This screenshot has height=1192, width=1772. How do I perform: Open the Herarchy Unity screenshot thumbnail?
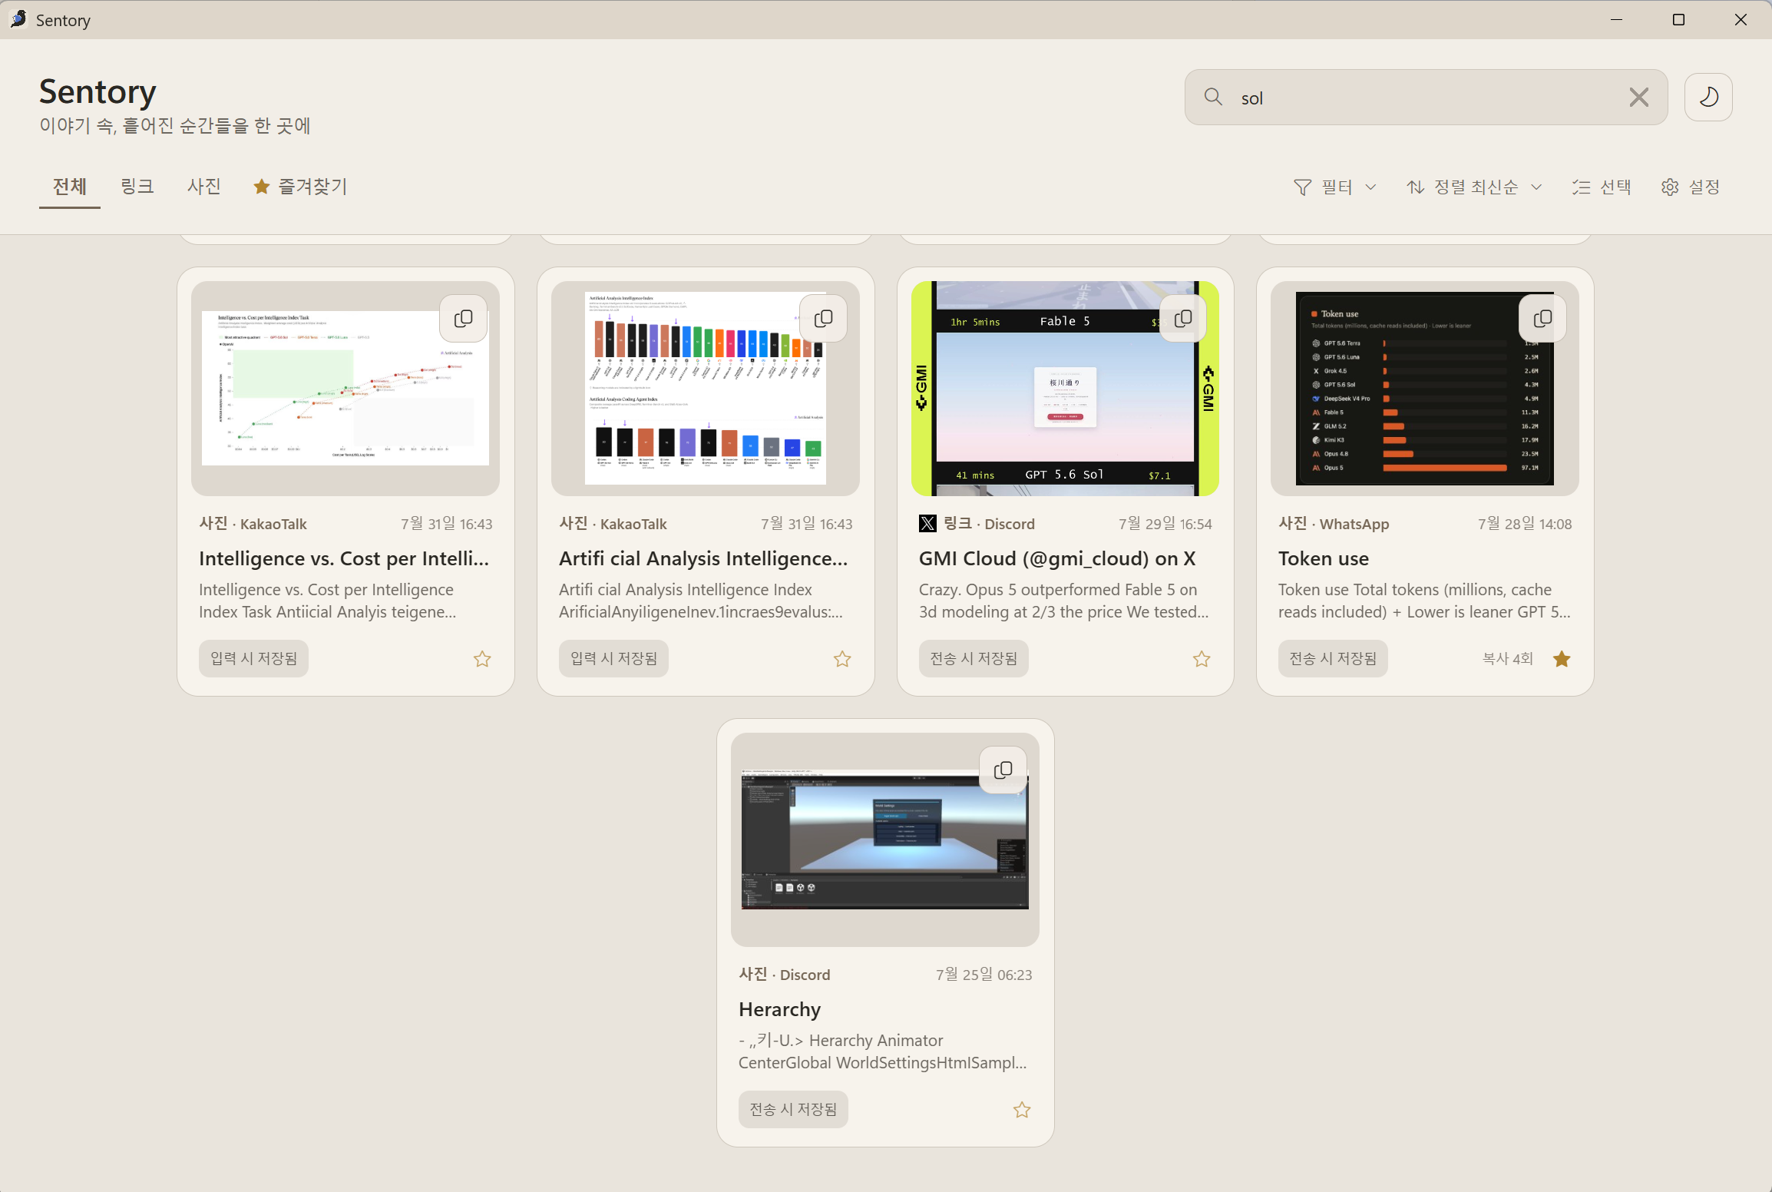tap(885, 839)
